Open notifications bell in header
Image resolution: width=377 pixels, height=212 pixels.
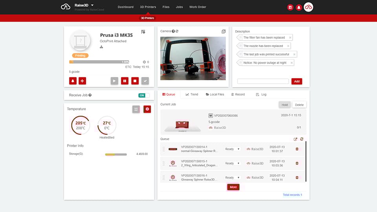299,7
